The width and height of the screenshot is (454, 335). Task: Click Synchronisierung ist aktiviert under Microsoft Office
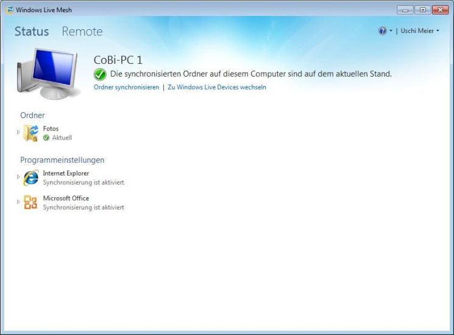[83, 207]
